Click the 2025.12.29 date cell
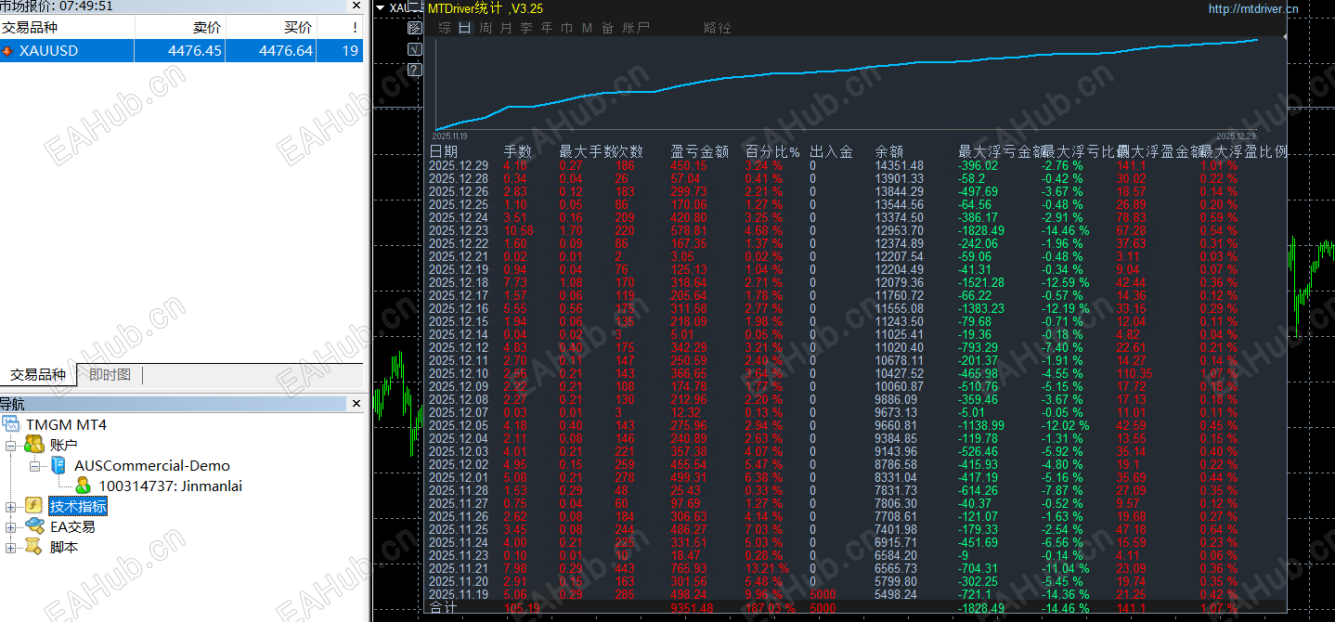 point(459,166)
